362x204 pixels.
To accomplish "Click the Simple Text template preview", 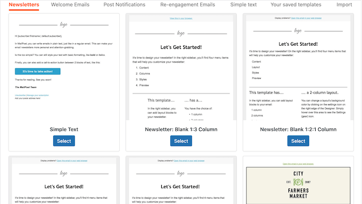I will 64,67.
